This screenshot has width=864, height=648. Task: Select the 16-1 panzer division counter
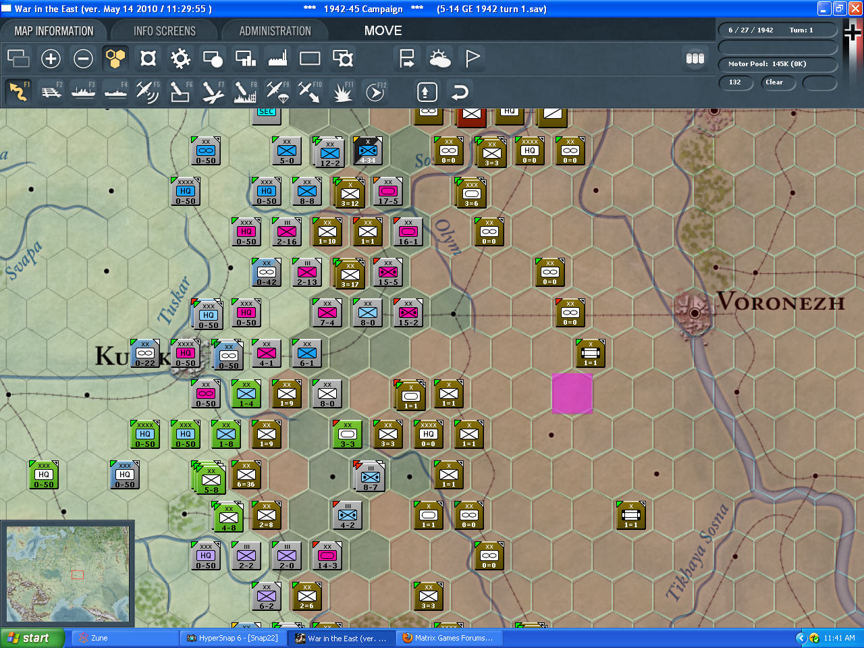(408, 232)
